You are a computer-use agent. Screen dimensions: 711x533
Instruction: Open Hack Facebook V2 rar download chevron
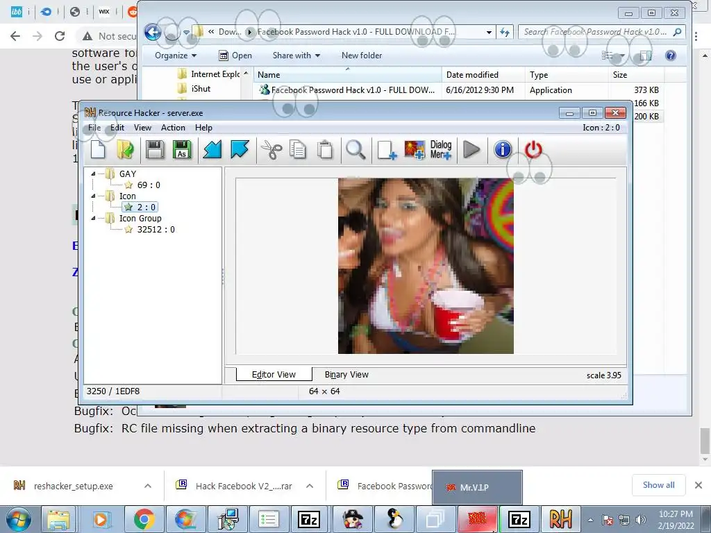tap(310, 486)
